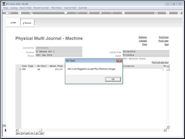Close the IES Client message dialog
The width and height of the screenshot is (185, 139).
[x=119, y=61]
